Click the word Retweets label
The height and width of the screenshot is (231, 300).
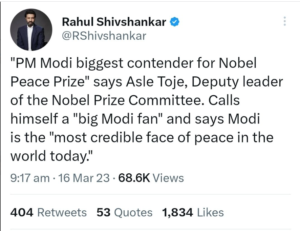(62, 212)
